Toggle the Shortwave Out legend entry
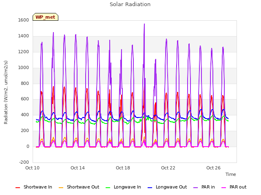Screen dimensions: 261x195 (79, 187)
